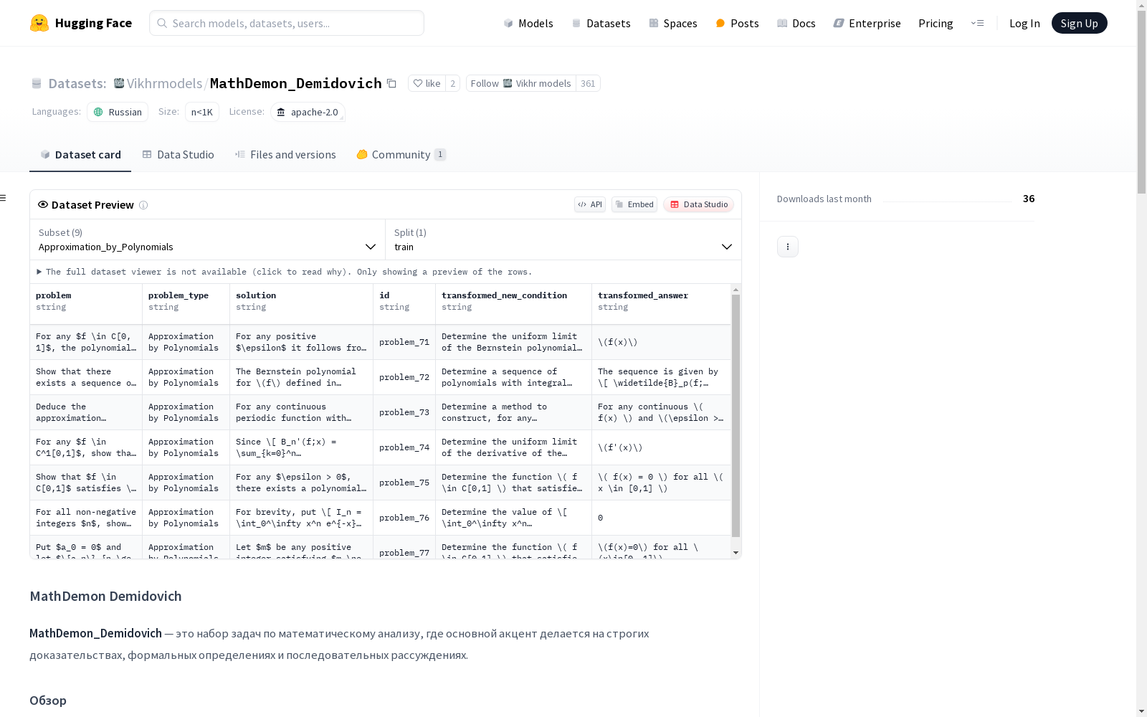Copy dataset name with the copy icon
Viewport: 1147px width, 717px height.
pos(391,83)
